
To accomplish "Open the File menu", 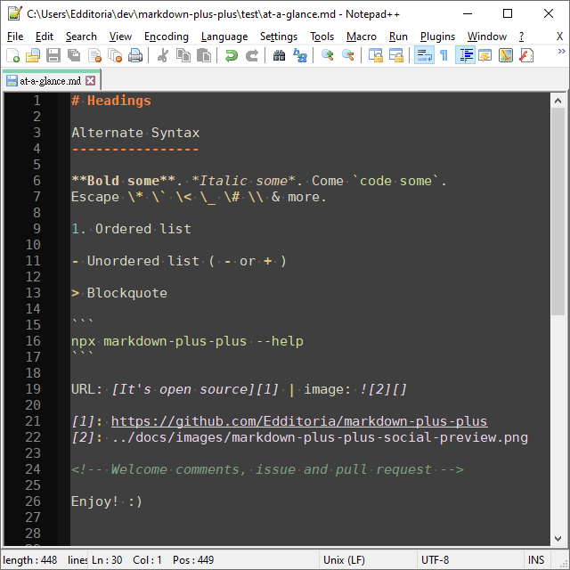I will point(15,37).
